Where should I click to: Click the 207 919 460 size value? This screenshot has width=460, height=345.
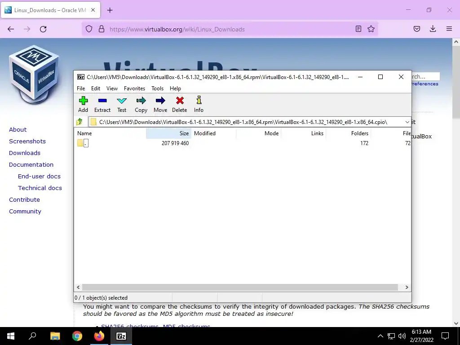[175, 143]
